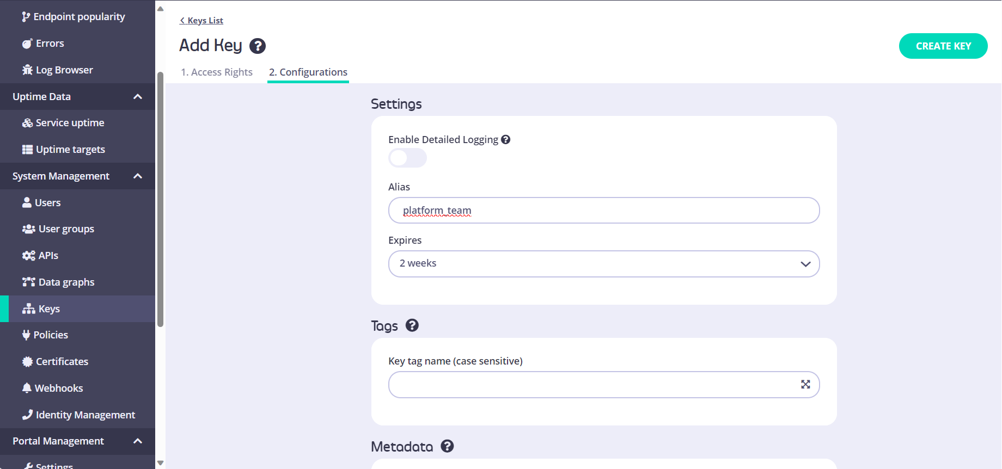Open Certificates from the sidebar
1002x469 pixels.
pyautogui.click(x=62, y=362)
